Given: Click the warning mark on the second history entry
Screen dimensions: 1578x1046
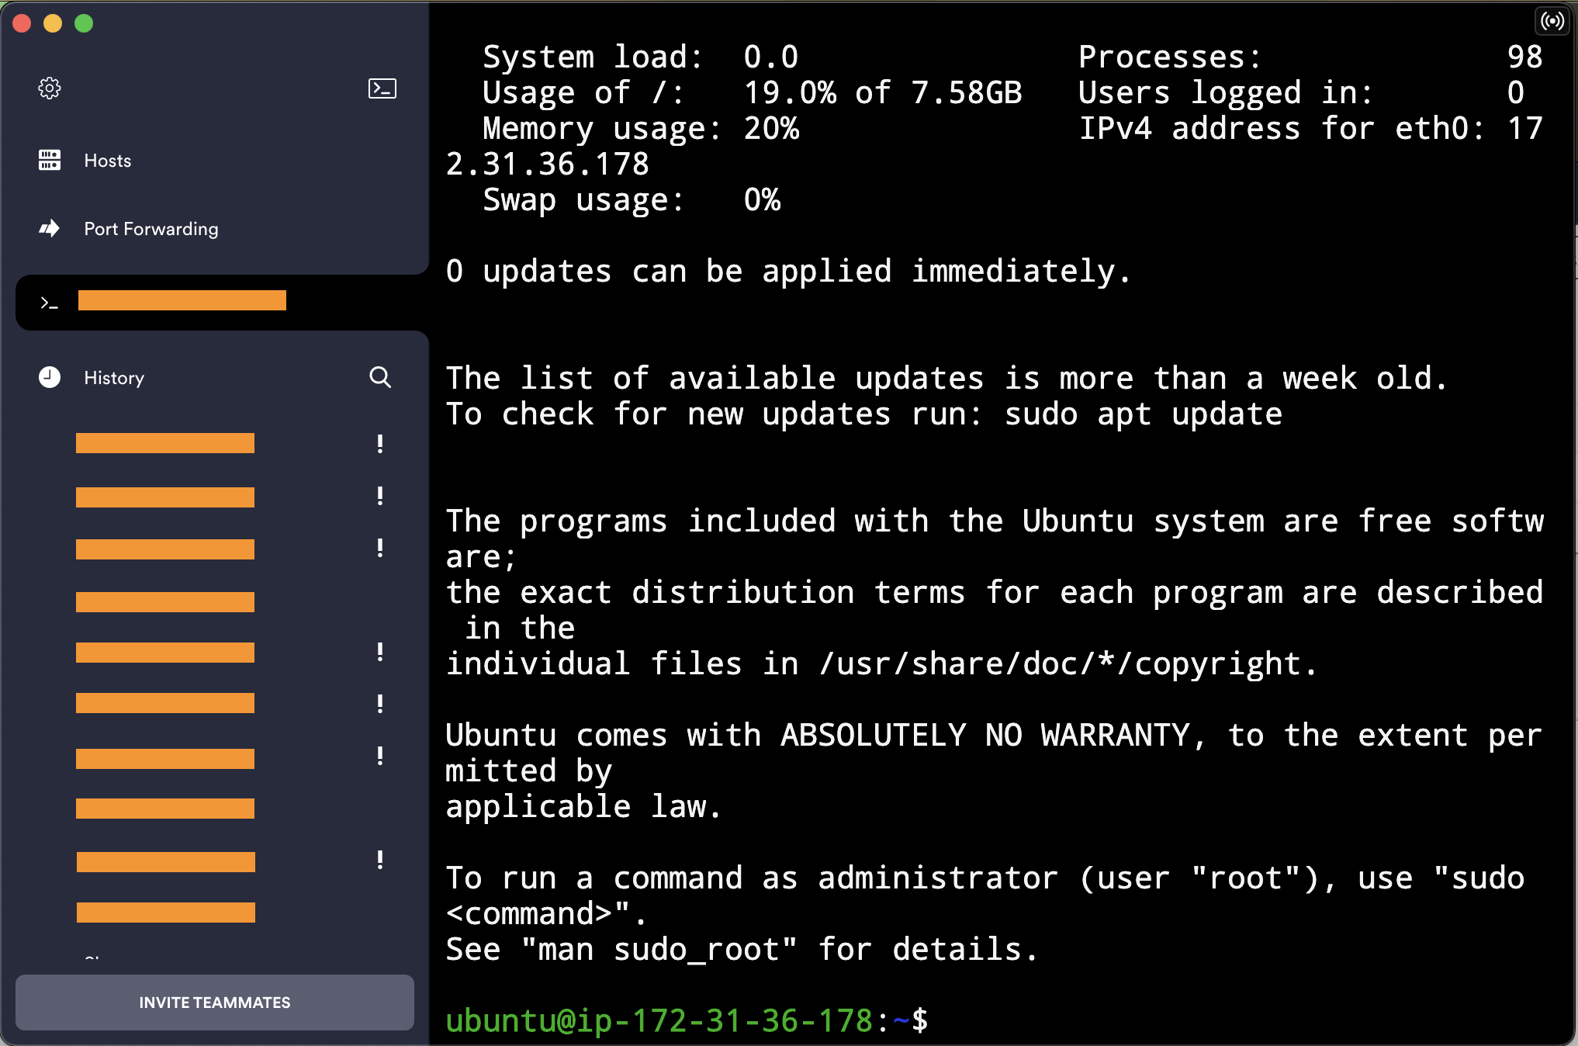Looking at the screenshot, I should [x=380, y=496].
